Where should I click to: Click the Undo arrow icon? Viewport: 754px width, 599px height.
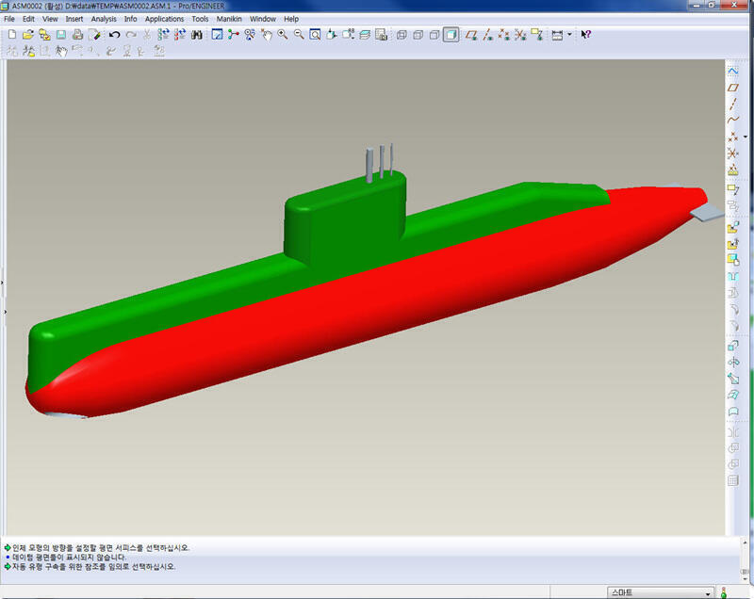point(114,35)
